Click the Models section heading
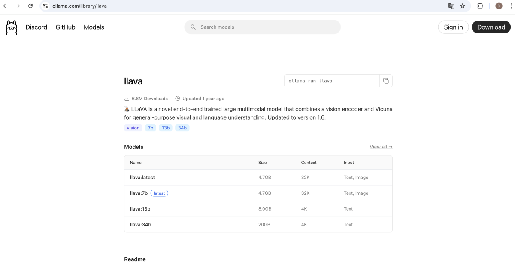Screen dimensions: 515x265 (x=134, y=147)
